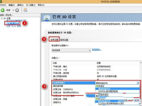Click the 功能 column header
The height and width of the screenshot is (106, 142).
pyautogui.click(x=55, y=63)
